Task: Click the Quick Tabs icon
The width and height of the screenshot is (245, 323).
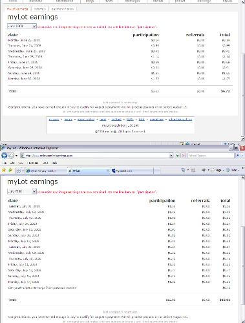Action: (x=19, y=171)
